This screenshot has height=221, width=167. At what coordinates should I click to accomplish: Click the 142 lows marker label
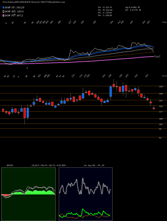point(136,76)
